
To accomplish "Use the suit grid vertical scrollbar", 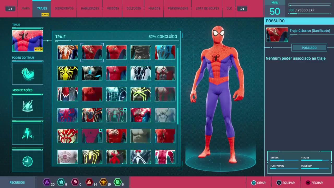I will click(x=178, y=85).
